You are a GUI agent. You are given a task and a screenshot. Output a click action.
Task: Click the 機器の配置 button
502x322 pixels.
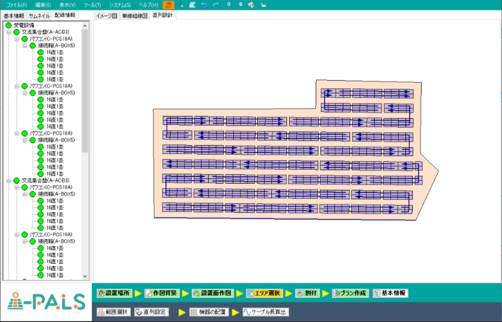pos(209,312)
